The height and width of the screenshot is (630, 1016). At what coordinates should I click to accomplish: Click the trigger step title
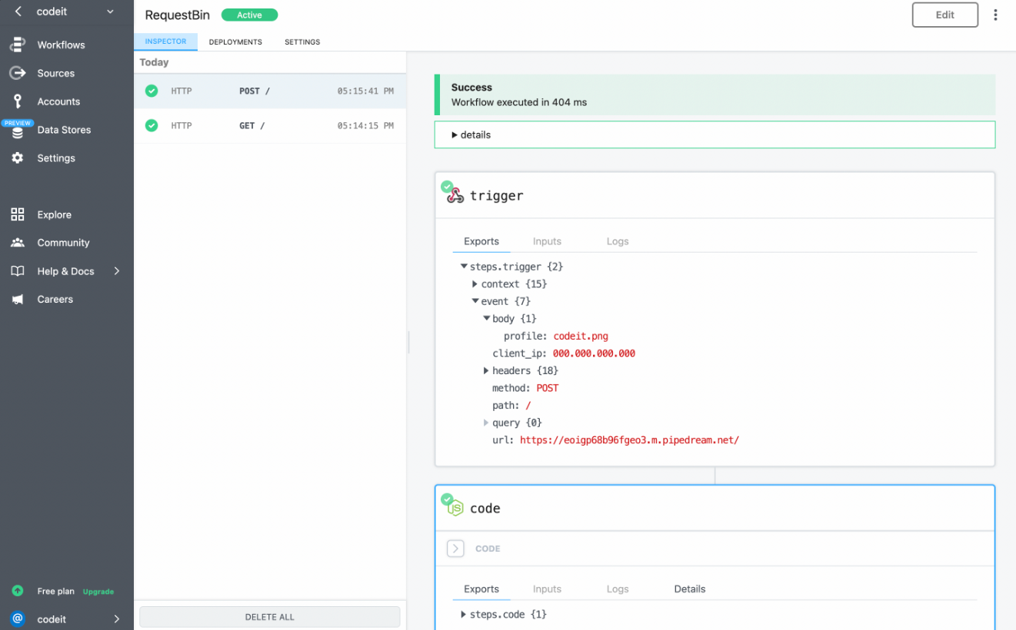497,195
